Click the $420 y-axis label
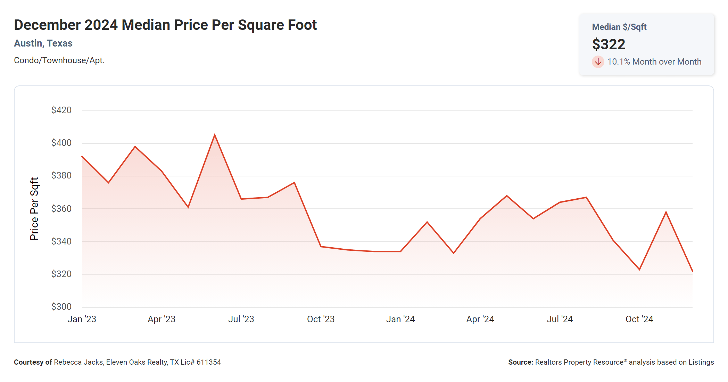The height and width of the screenshot is (382, 728). [61, 110]
